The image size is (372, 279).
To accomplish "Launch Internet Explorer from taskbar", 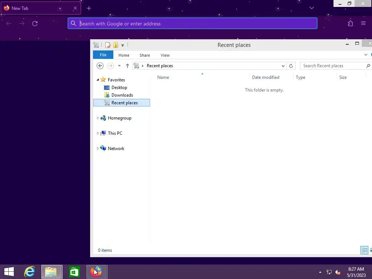I will coord(29,272).
